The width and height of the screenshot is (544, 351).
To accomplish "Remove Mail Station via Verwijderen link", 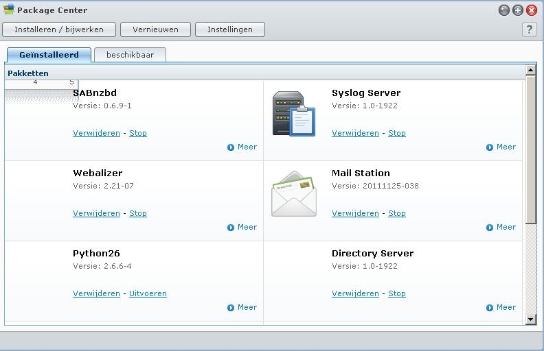I will (355, 214).
